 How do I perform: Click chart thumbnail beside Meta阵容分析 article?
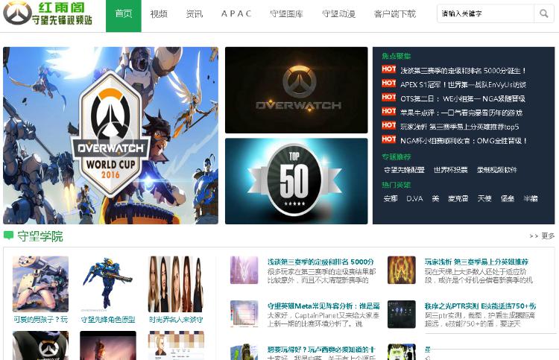(244, 314)
